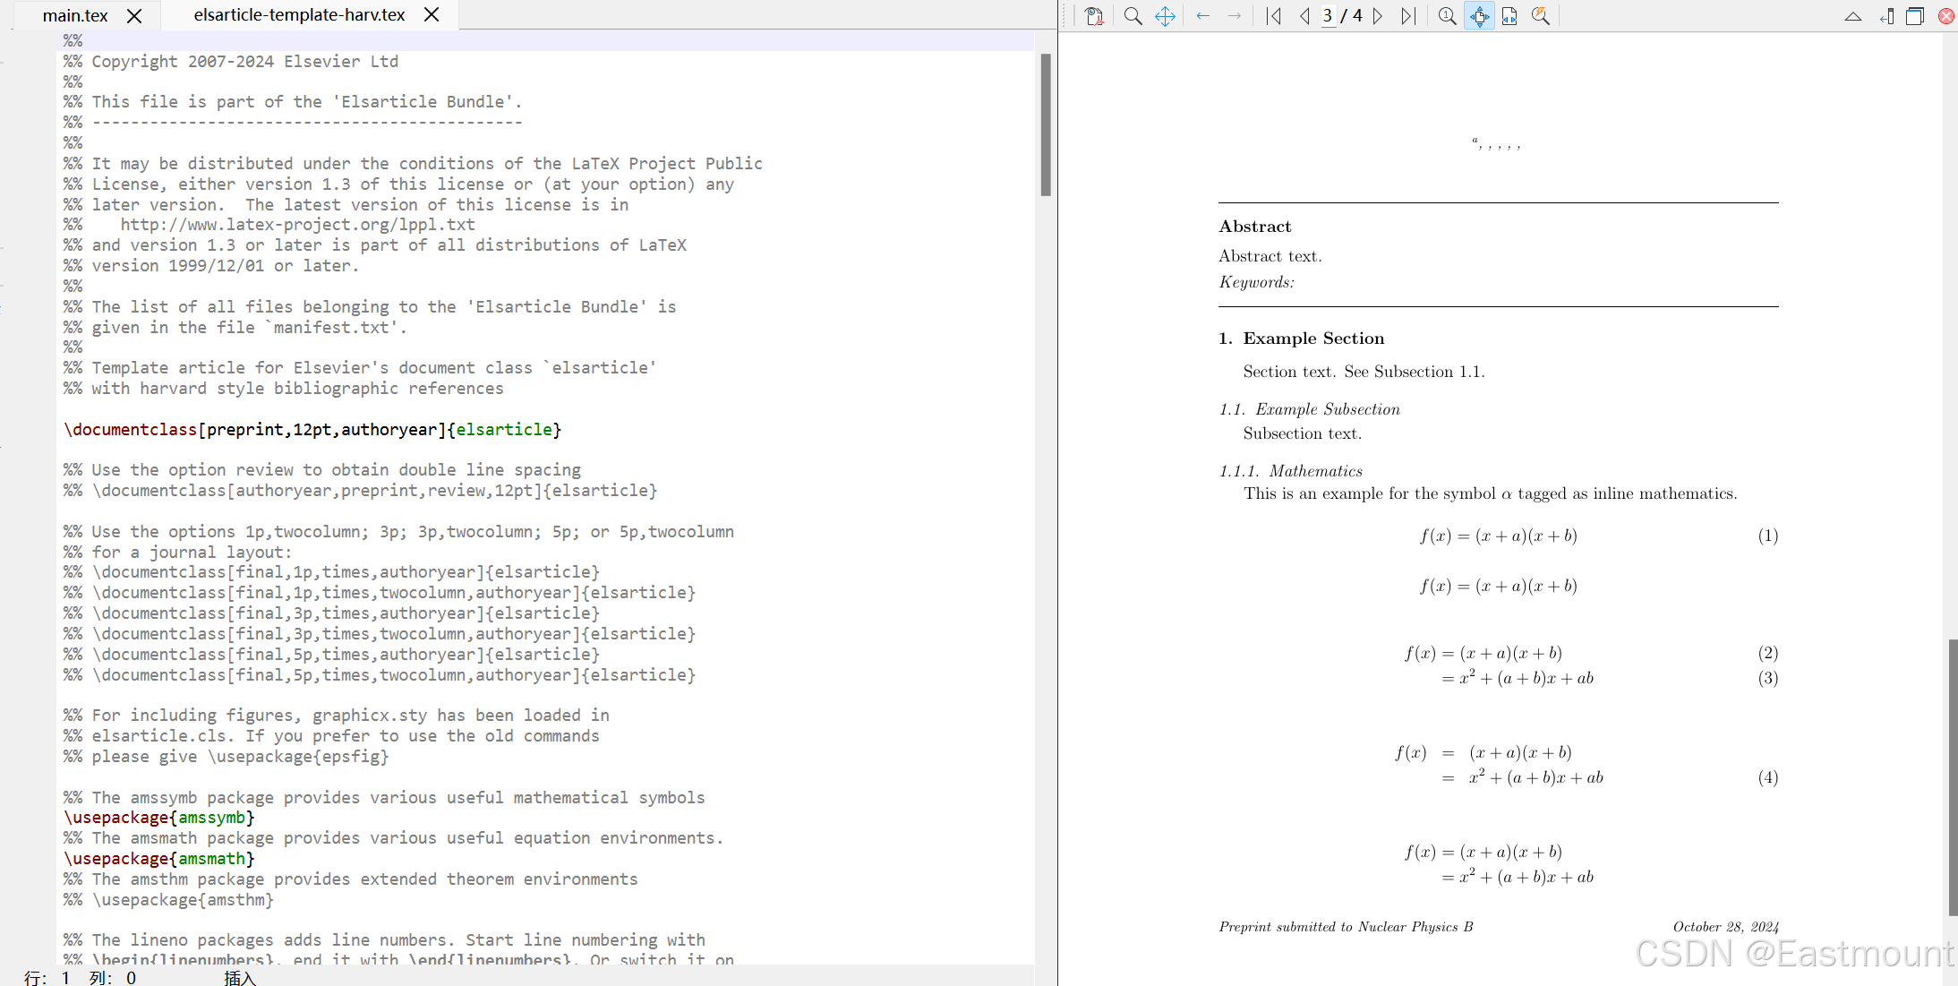Toggle fit-to-window zoom mode
The width and height of the screenshot is (1958, 986).
click(1479, 16)
